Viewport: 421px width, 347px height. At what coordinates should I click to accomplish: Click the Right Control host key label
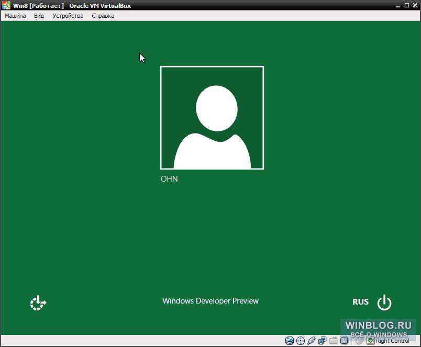[x=393, y=341]
